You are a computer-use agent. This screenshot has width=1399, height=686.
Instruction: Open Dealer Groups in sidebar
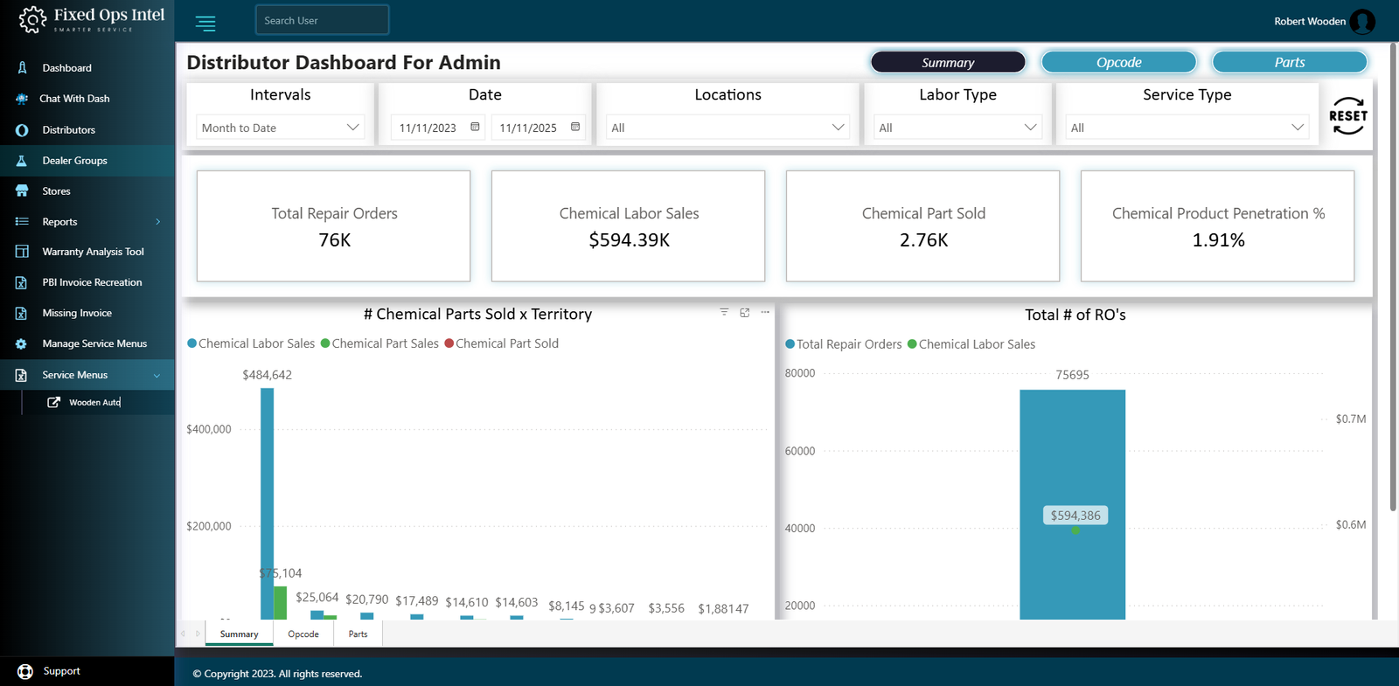74,161
